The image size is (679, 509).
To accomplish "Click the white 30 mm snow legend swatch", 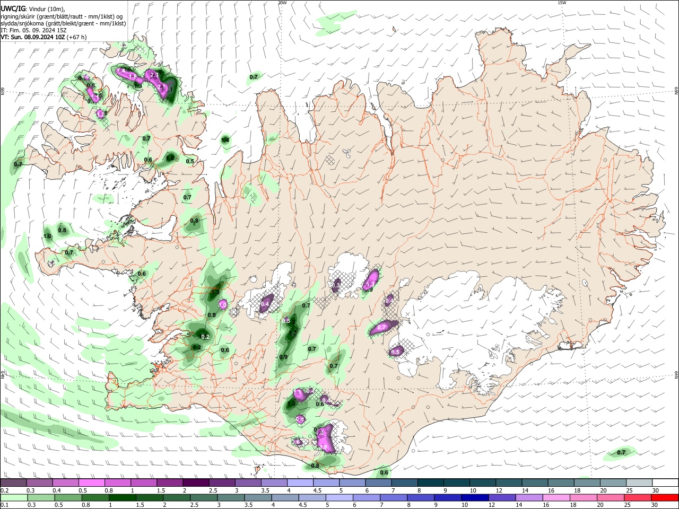I will (x=665, y=483).
